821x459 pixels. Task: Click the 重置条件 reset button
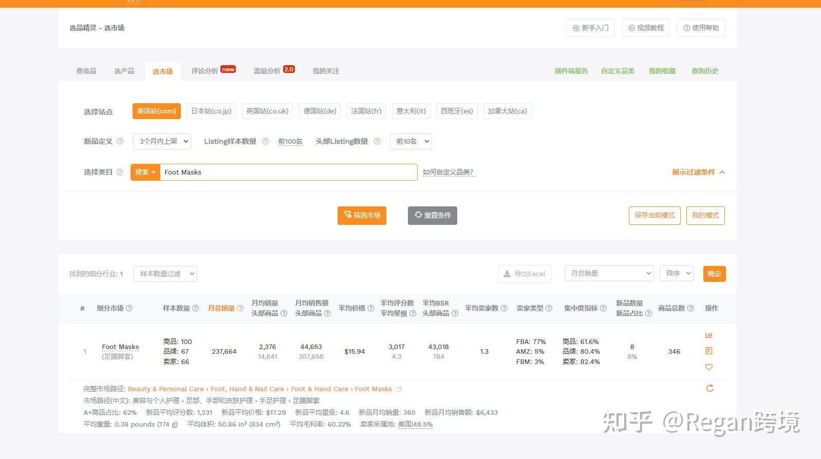click(x=433, y=215)
